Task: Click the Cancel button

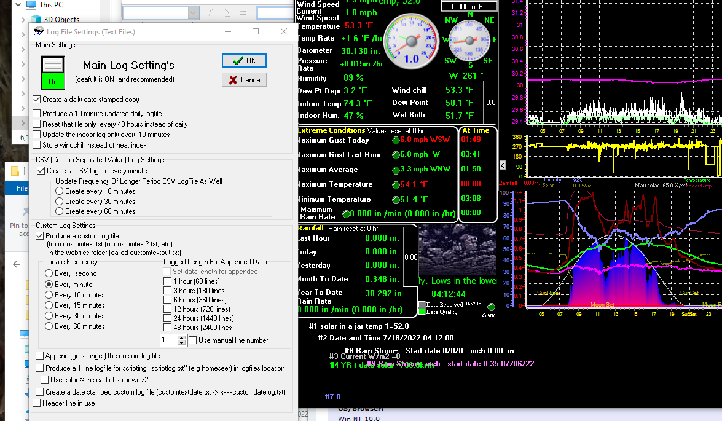Action: (x=244, y=80)
